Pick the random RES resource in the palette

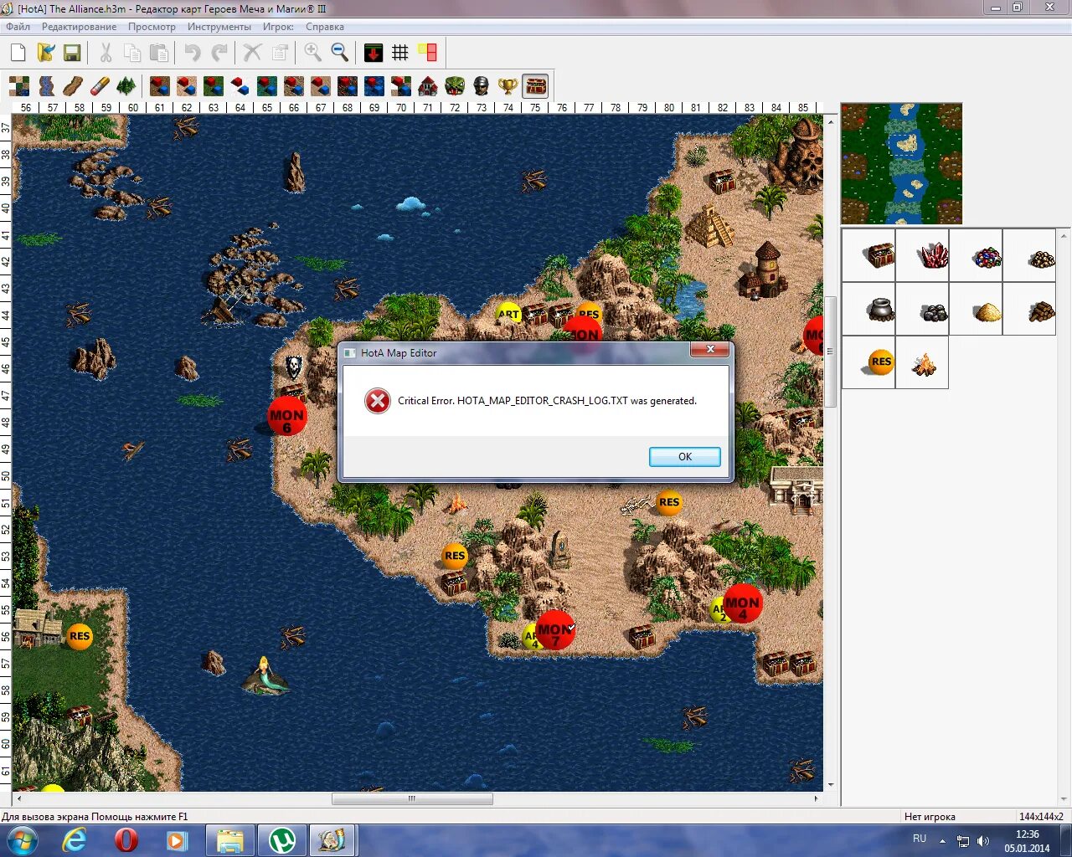pos(868,362)
